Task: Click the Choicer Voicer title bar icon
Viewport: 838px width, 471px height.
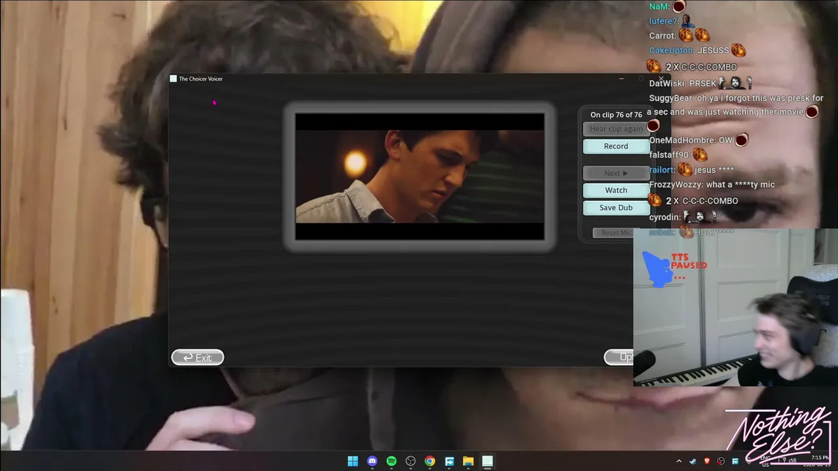Action: point(173,78)
